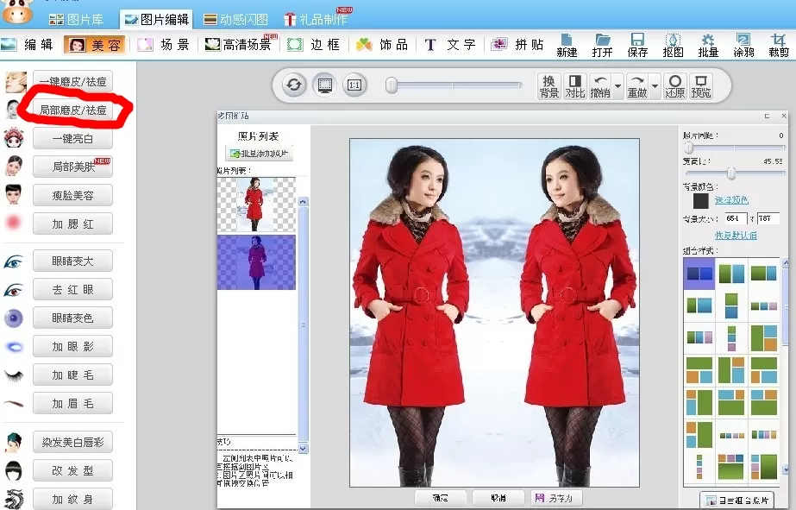Open the 场景 scene menu

pyautogui.click(x=164, y=45)
